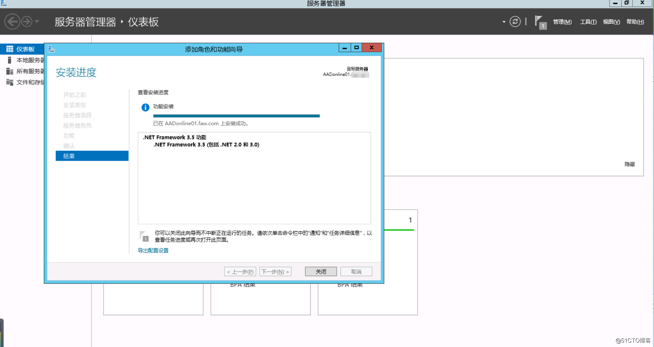The width and height of the screenshot is (654, 347).
Task: Open the notifications flag icon in the header
Action: pyautogui.click(x=541, y=22)
